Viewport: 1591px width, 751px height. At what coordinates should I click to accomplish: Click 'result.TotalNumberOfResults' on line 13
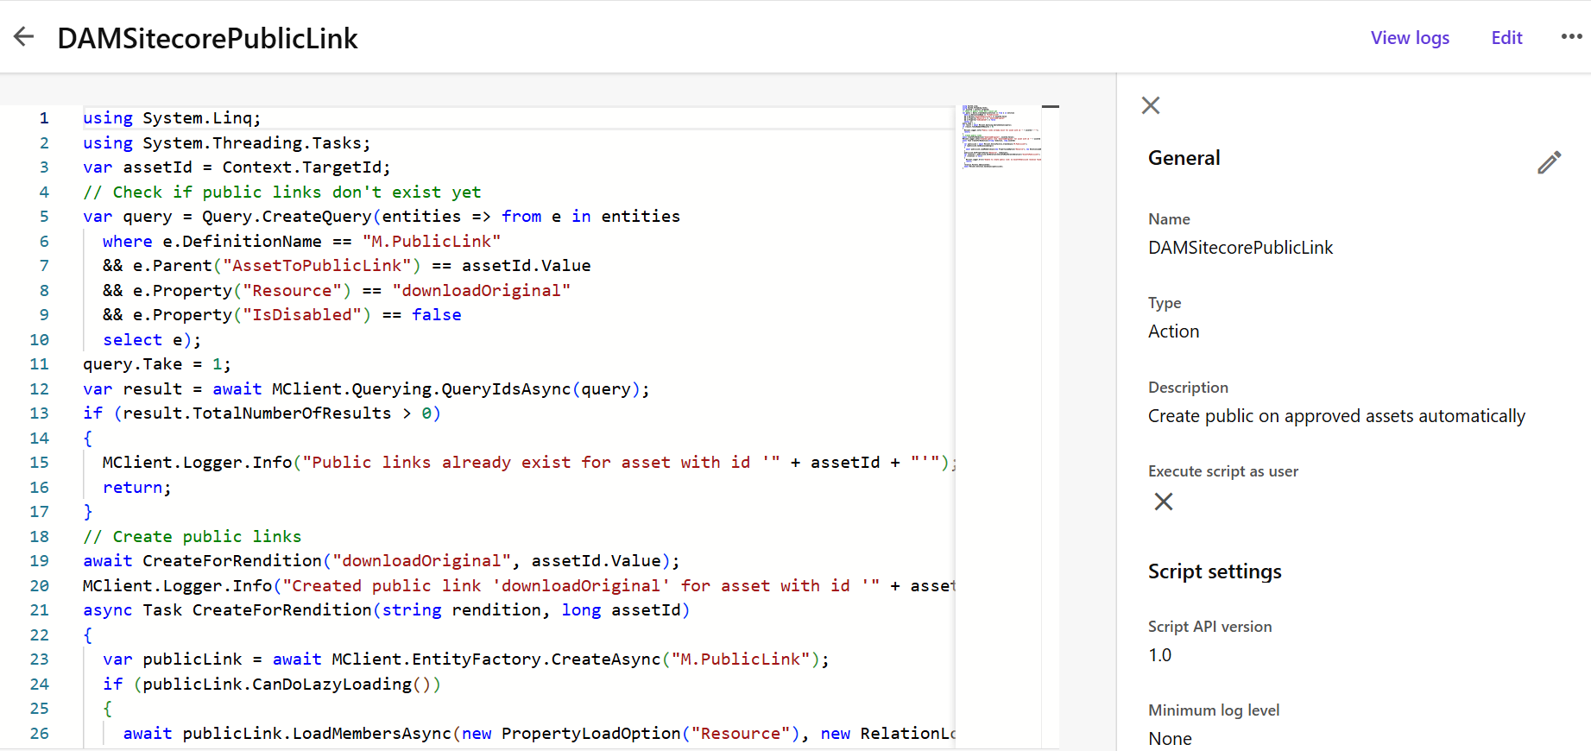click(x=257, y=413)
